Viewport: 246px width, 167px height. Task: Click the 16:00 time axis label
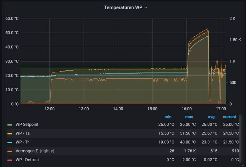click(x=187, y=109)
